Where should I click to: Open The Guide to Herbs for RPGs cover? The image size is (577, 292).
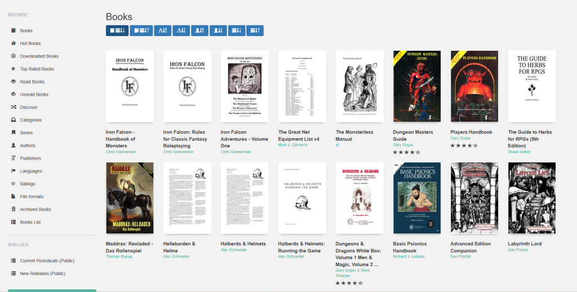[x=532, y=86]
